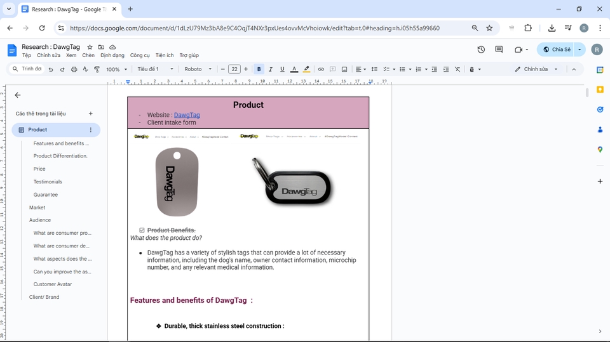Screen dimensions: 610x342
Task: Click the undo arrow icon
Action: [x=51, y=69]
